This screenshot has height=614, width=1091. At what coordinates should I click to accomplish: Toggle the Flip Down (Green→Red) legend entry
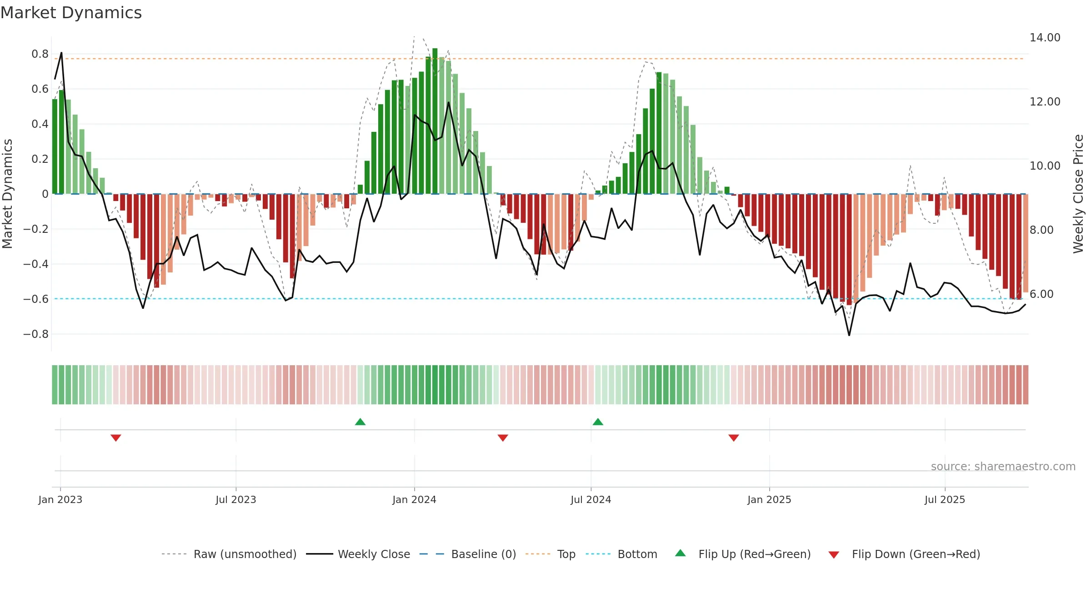pos(904,554)
